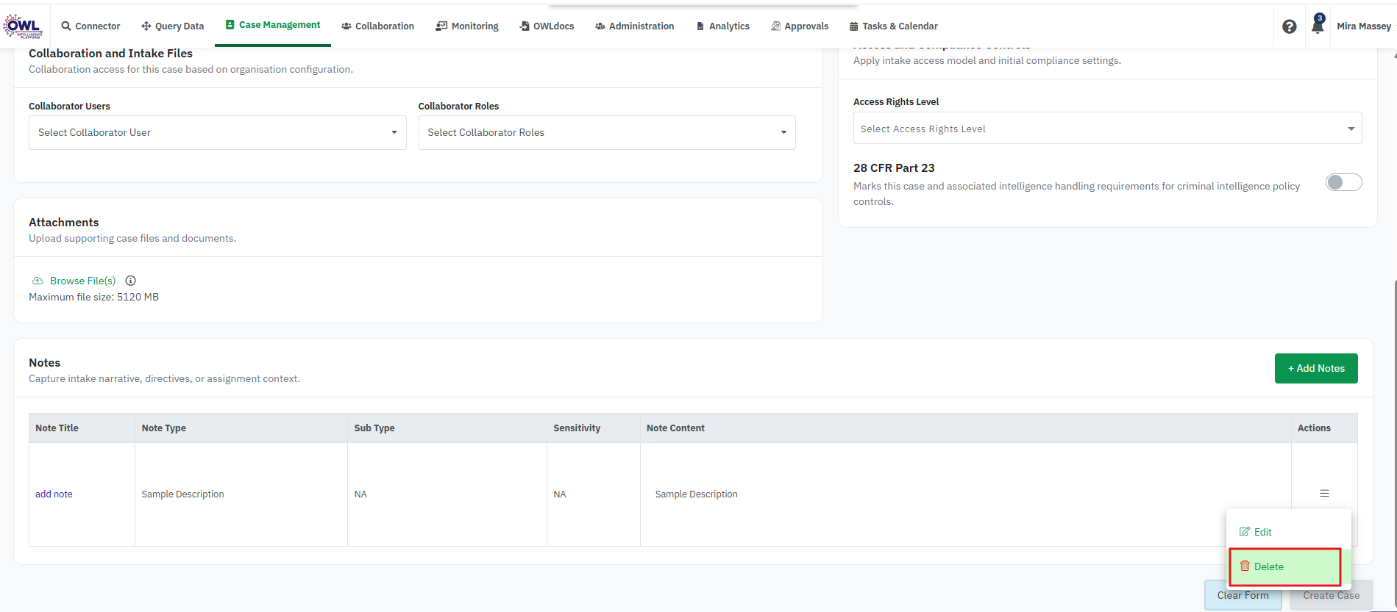This screenshot has height=612, width=1397.
Task: Open the Administration menu
Action: (634, 26)
